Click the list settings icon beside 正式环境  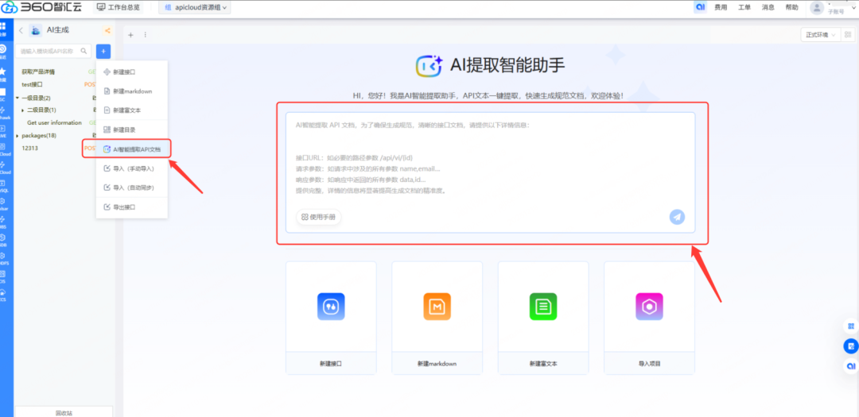(x=848, y=34)
